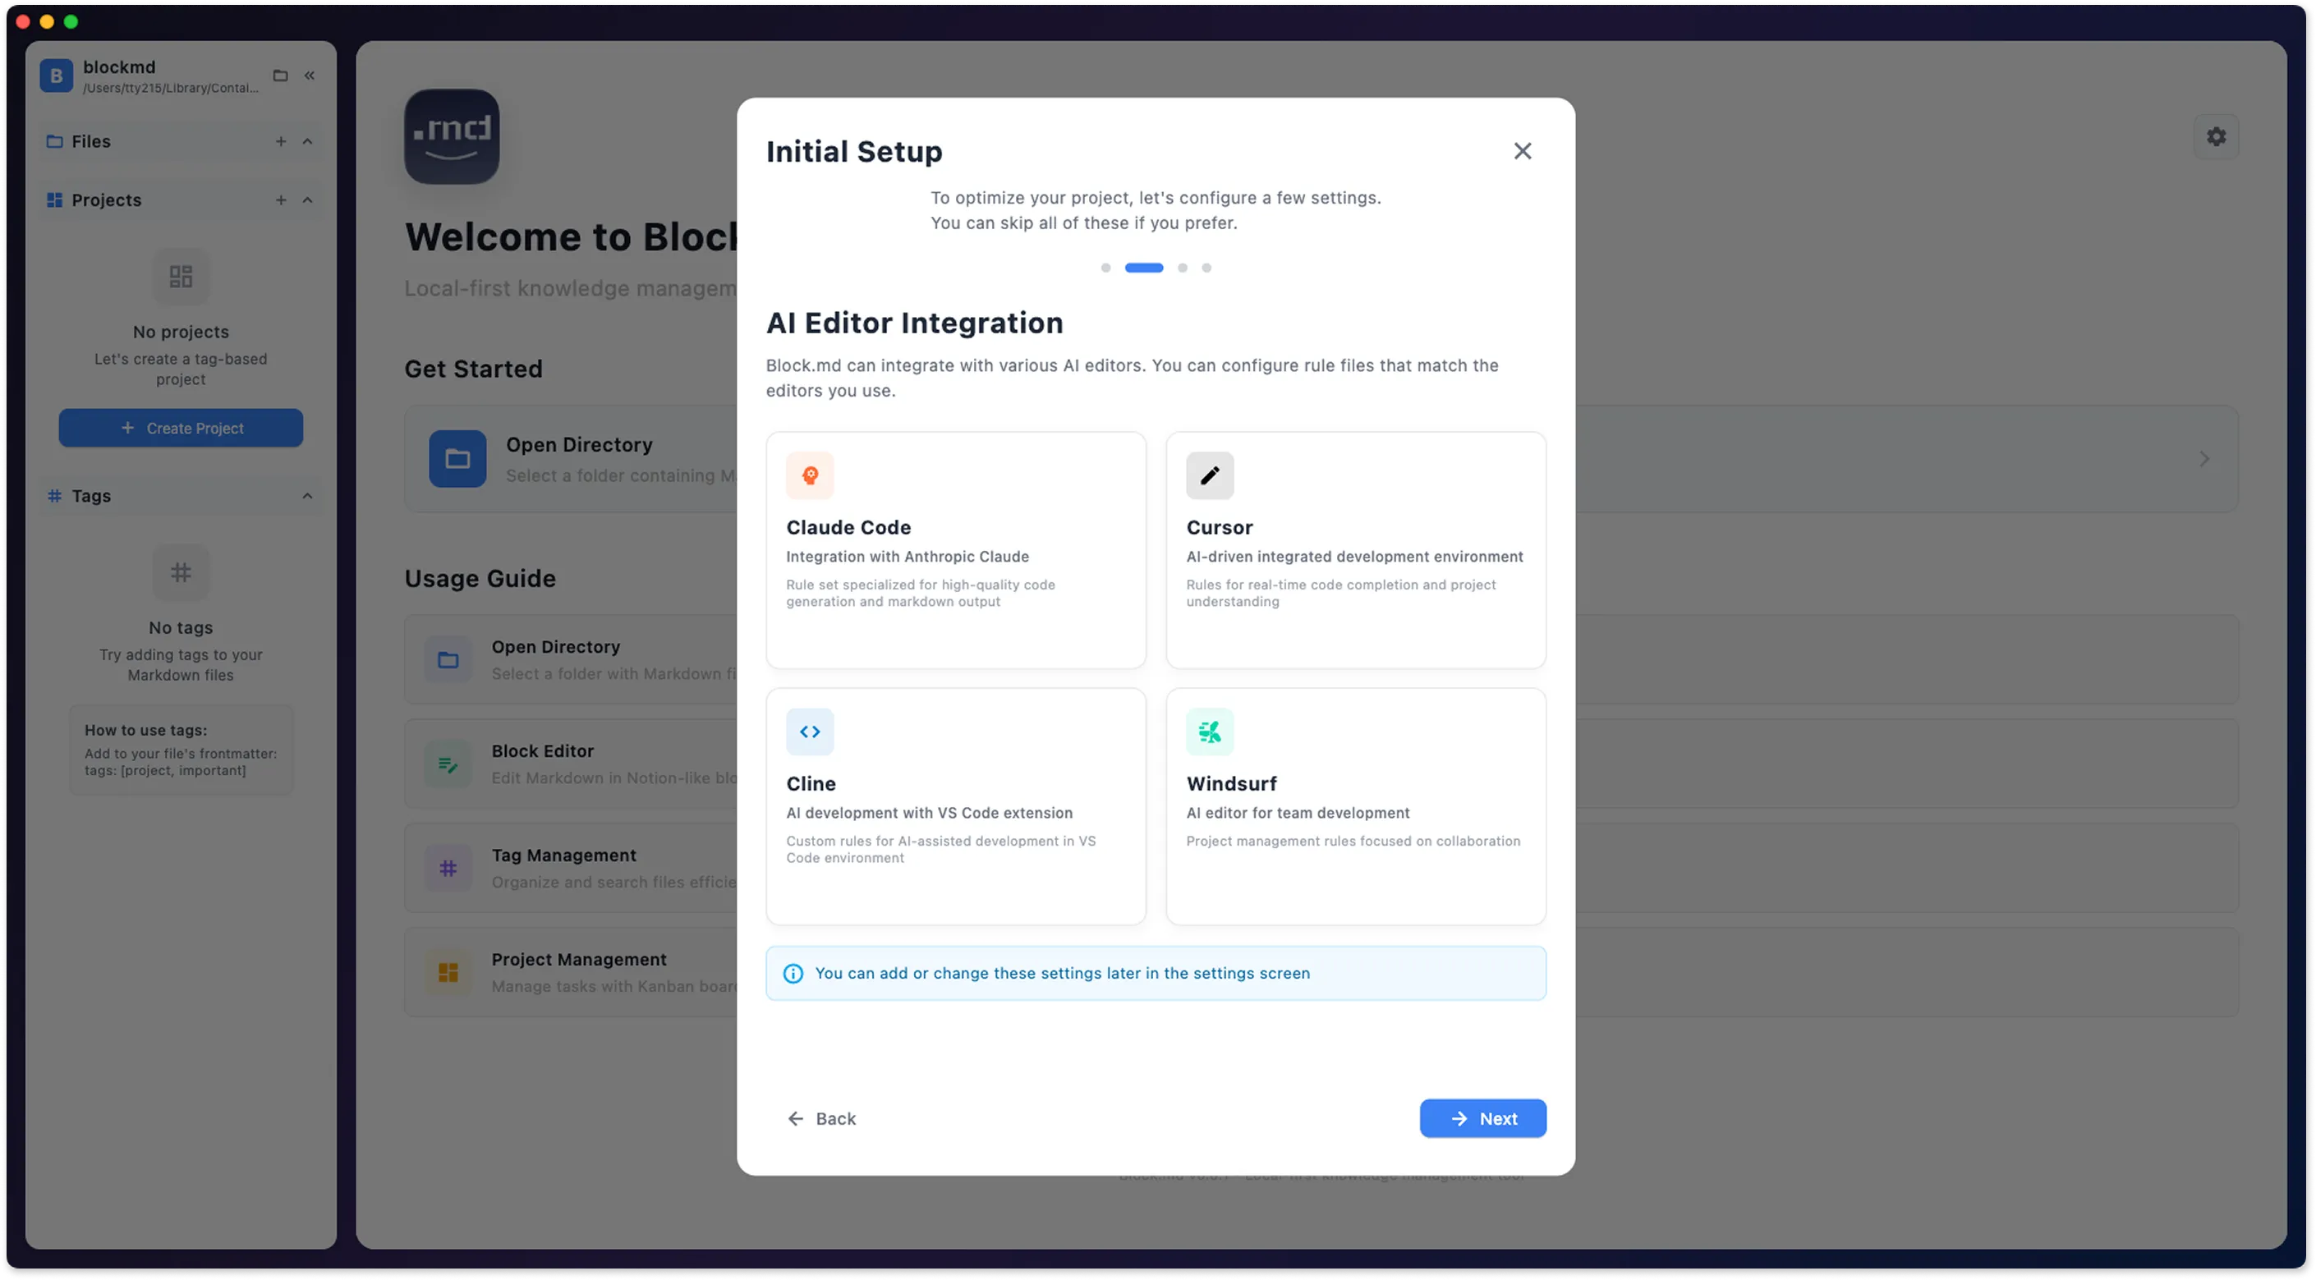Click the Block.md app logo
Image resolution: width=2316 pixels, height=1280 pixels.
(452, 136)
